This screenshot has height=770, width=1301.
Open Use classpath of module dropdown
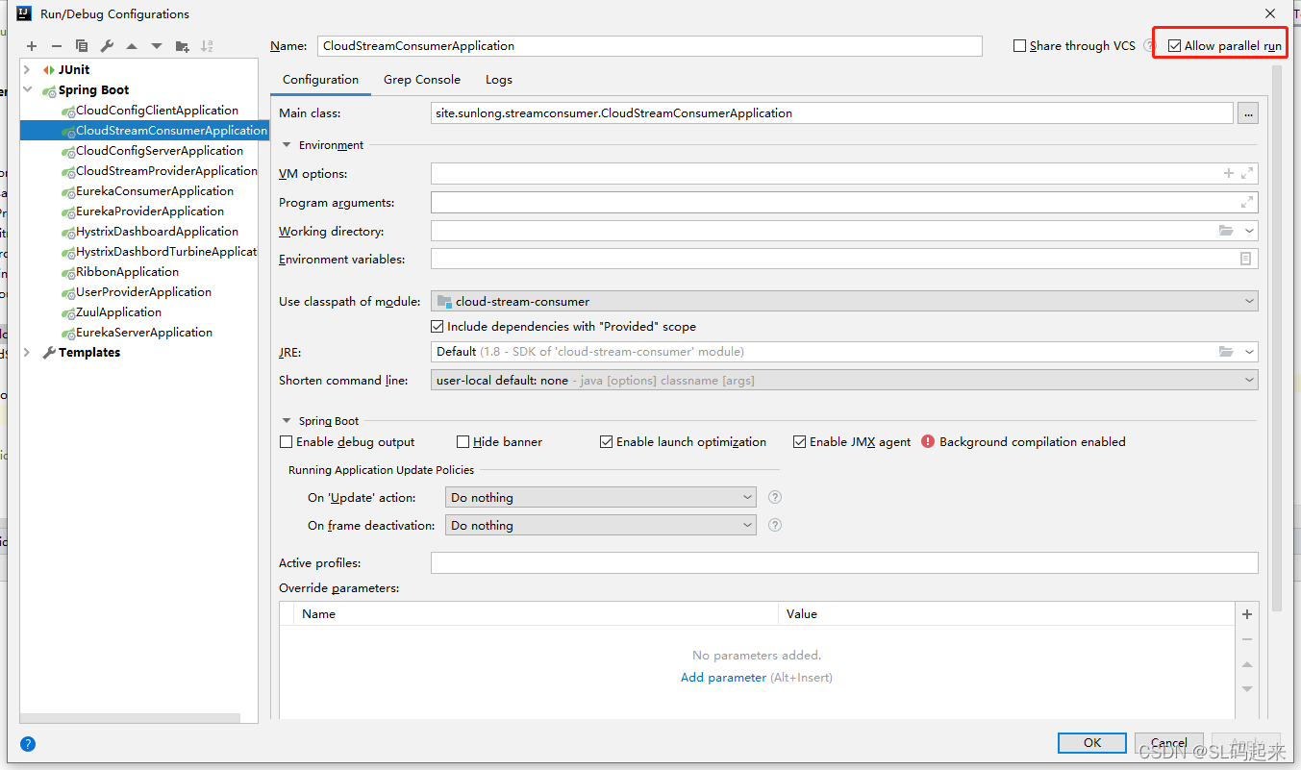[844, 302]
